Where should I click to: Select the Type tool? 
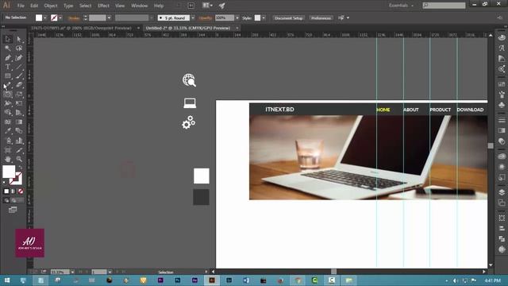point(8,67)
